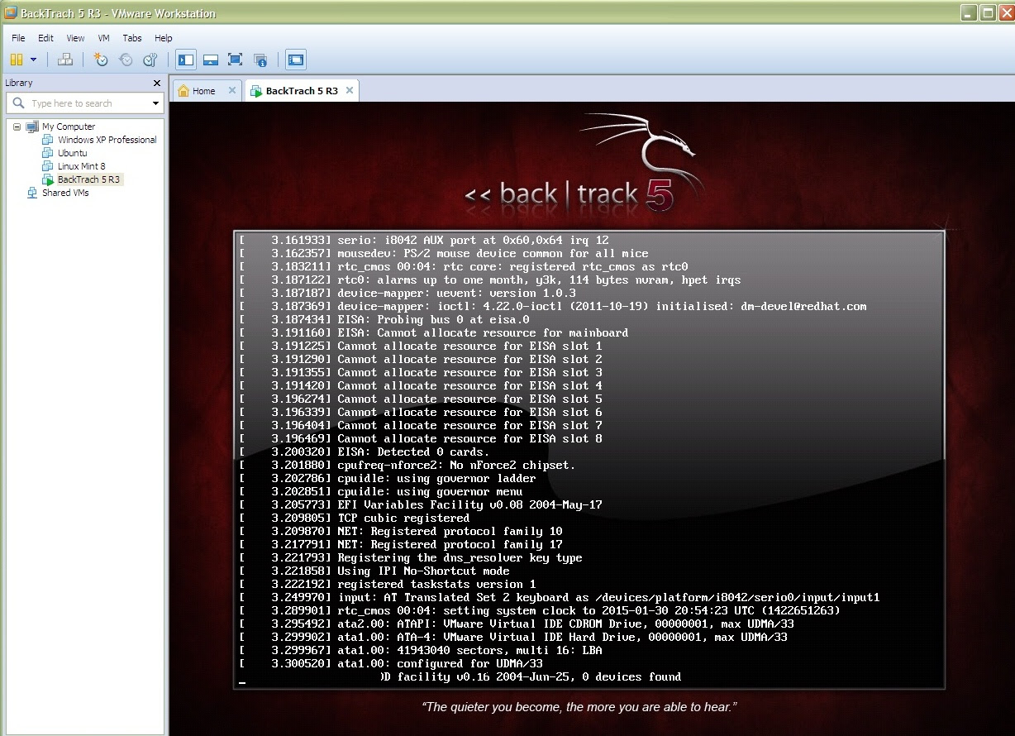
Task: Maximize the VMware Workstation window
Action: 987,13
